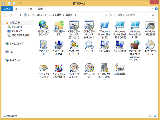
Task: Switch to details view in the status bar
Action: [151, 116]
